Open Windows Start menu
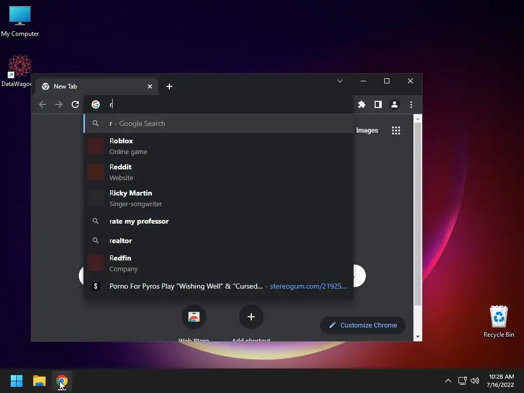This screenshot has width=524, height=393. [16, 381]
